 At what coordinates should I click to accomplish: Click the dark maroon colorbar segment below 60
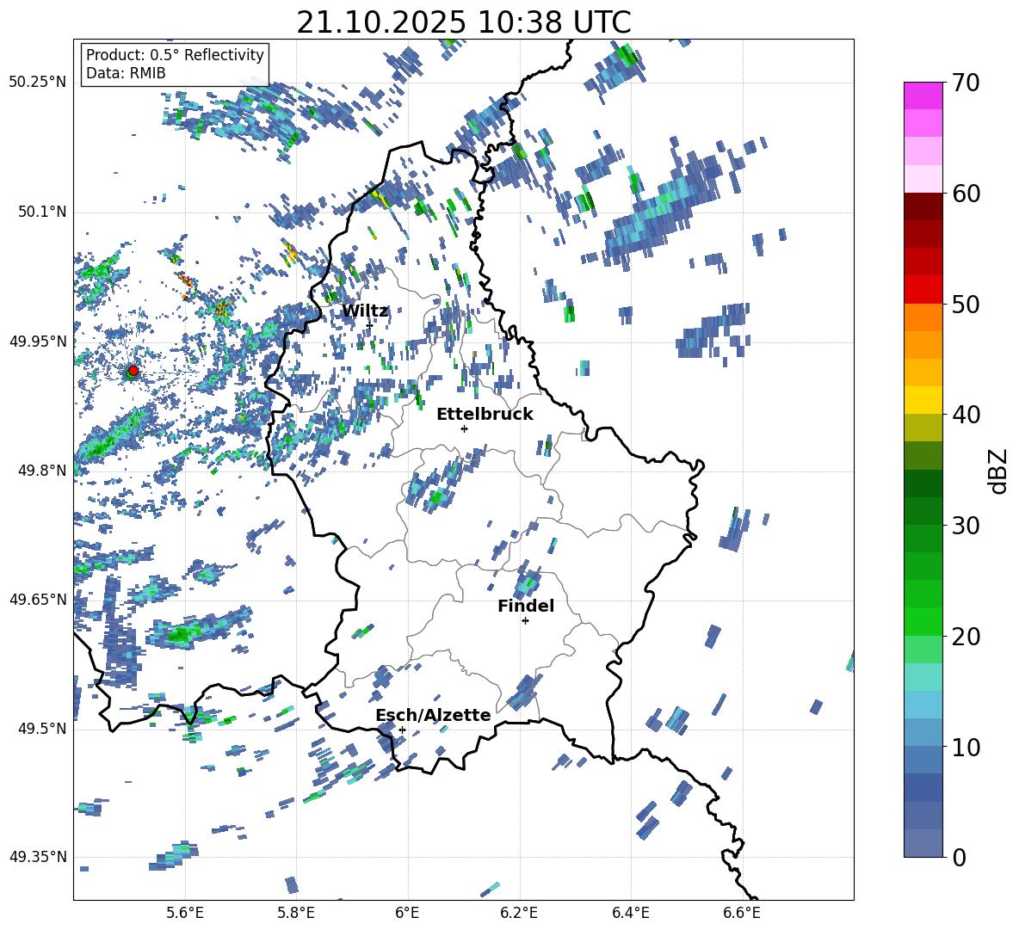click(x=923, y=206)
